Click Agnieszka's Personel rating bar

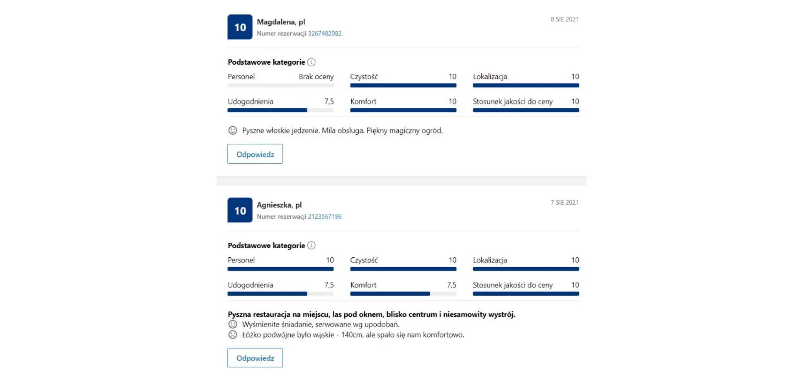(x=280, y=269)
